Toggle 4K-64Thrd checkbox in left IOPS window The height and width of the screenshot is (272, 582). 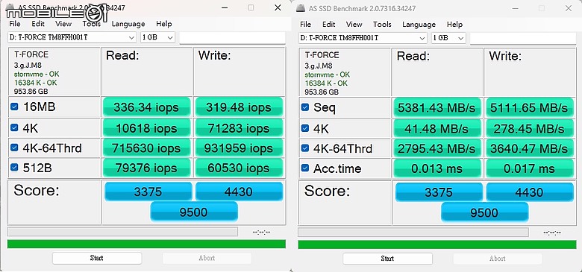[14, 148]
